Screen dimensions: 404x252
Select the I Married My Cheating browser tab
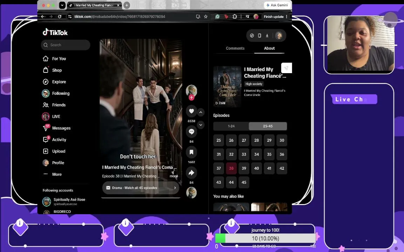click(94, 5)
